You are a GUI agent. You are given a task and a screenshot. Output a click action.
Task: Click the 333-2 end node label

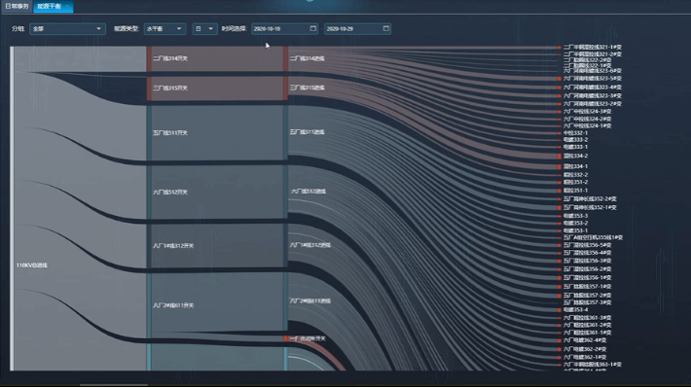(x=575, y=140)
